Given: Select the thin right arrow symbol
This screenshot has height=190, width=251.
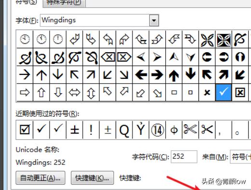Looking at the screenshot, I should pyautogui.click(x=25, y=74).
